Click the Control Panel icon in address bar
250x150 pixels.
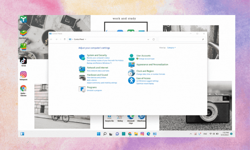70,39
